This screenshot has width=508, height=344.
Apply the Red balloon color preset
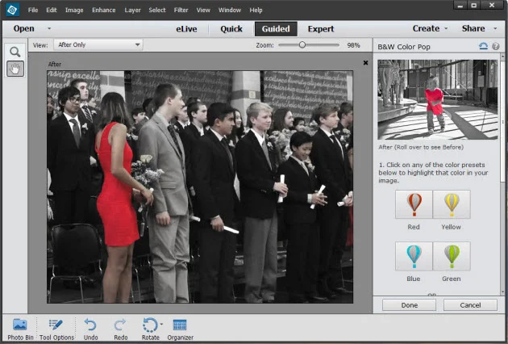414,204
